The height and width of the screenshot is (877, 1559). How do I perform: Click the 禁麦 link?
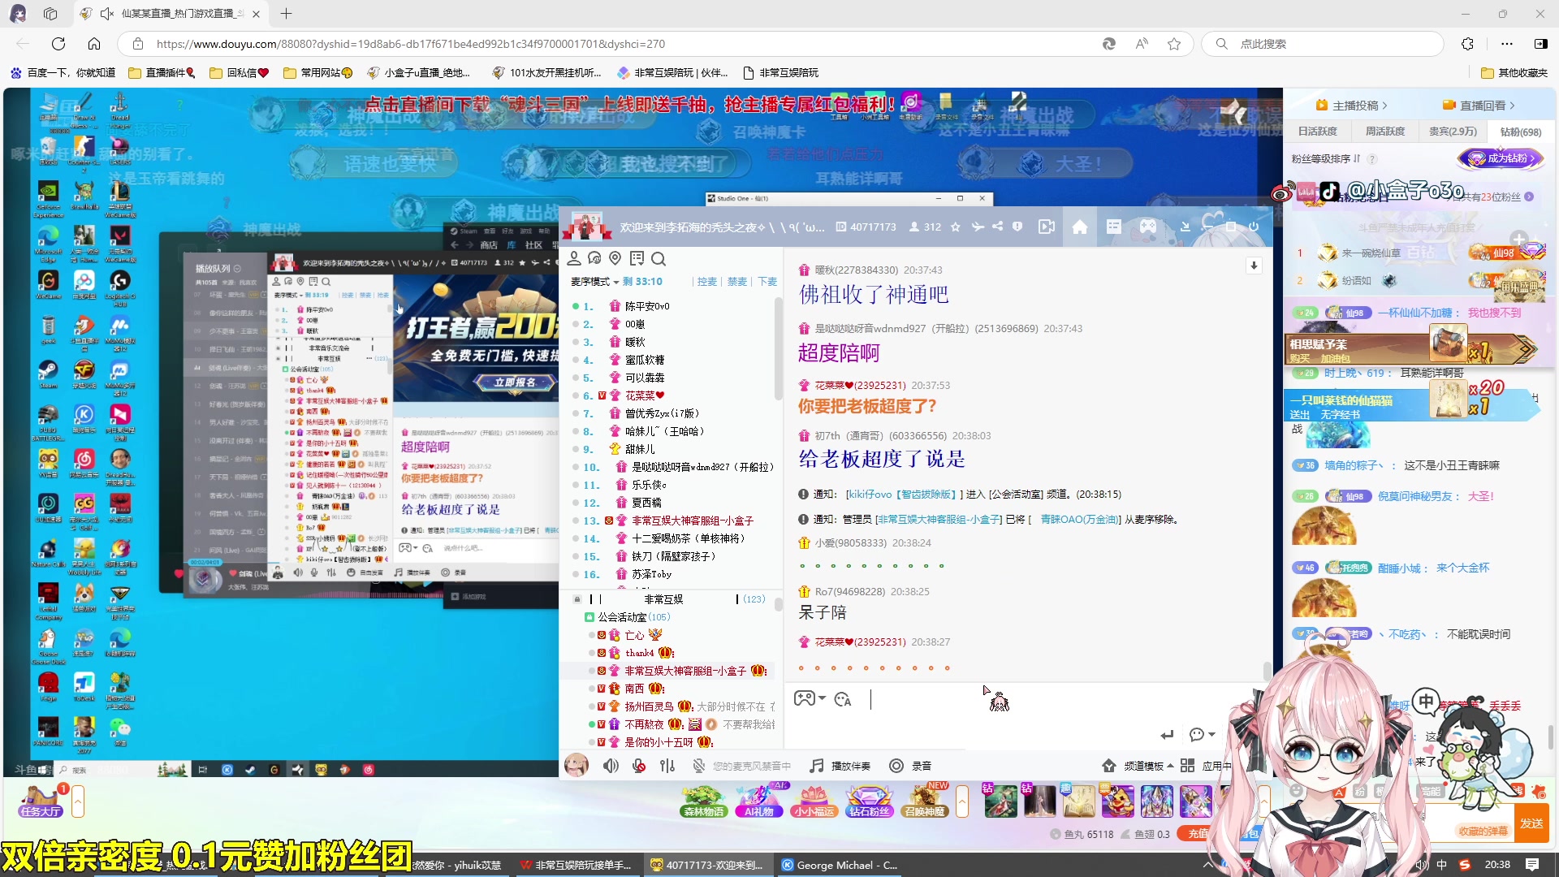click(x=736, y=282)
